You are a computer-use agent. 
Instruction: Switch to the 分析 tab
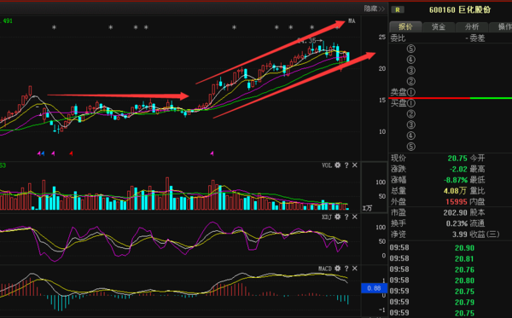click(x=472, y=26)
